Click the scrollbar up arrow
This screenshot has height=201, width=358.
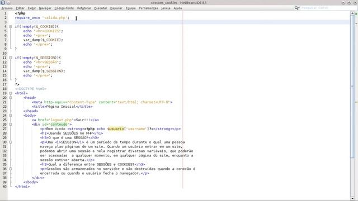tap(352, 13)
